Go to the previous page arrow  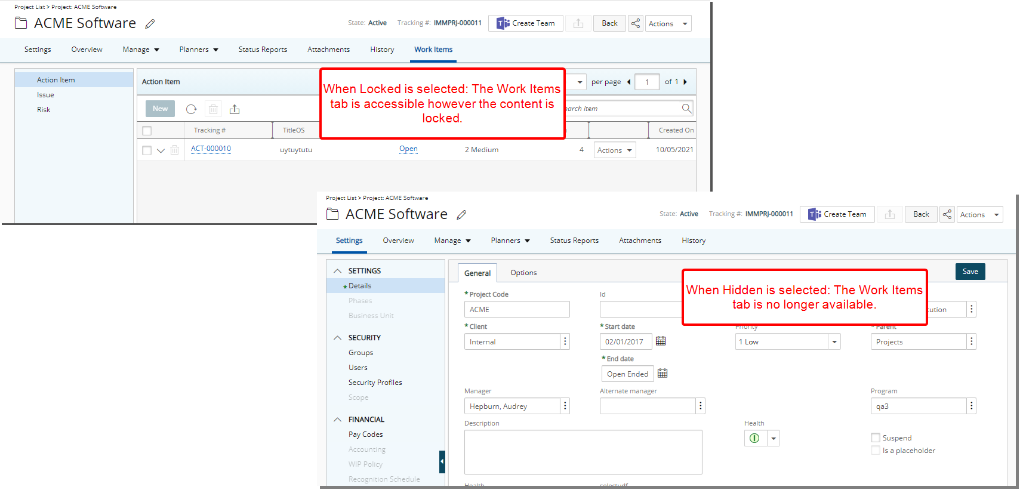click(628, 82)
